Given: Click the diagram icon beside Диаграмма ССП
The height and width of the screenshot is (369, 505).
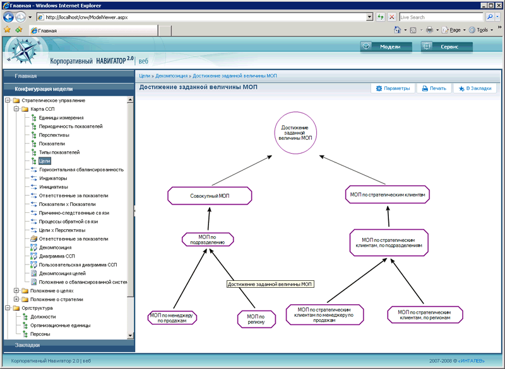Looking at the screenshot, I should click(x=33, y=256).
